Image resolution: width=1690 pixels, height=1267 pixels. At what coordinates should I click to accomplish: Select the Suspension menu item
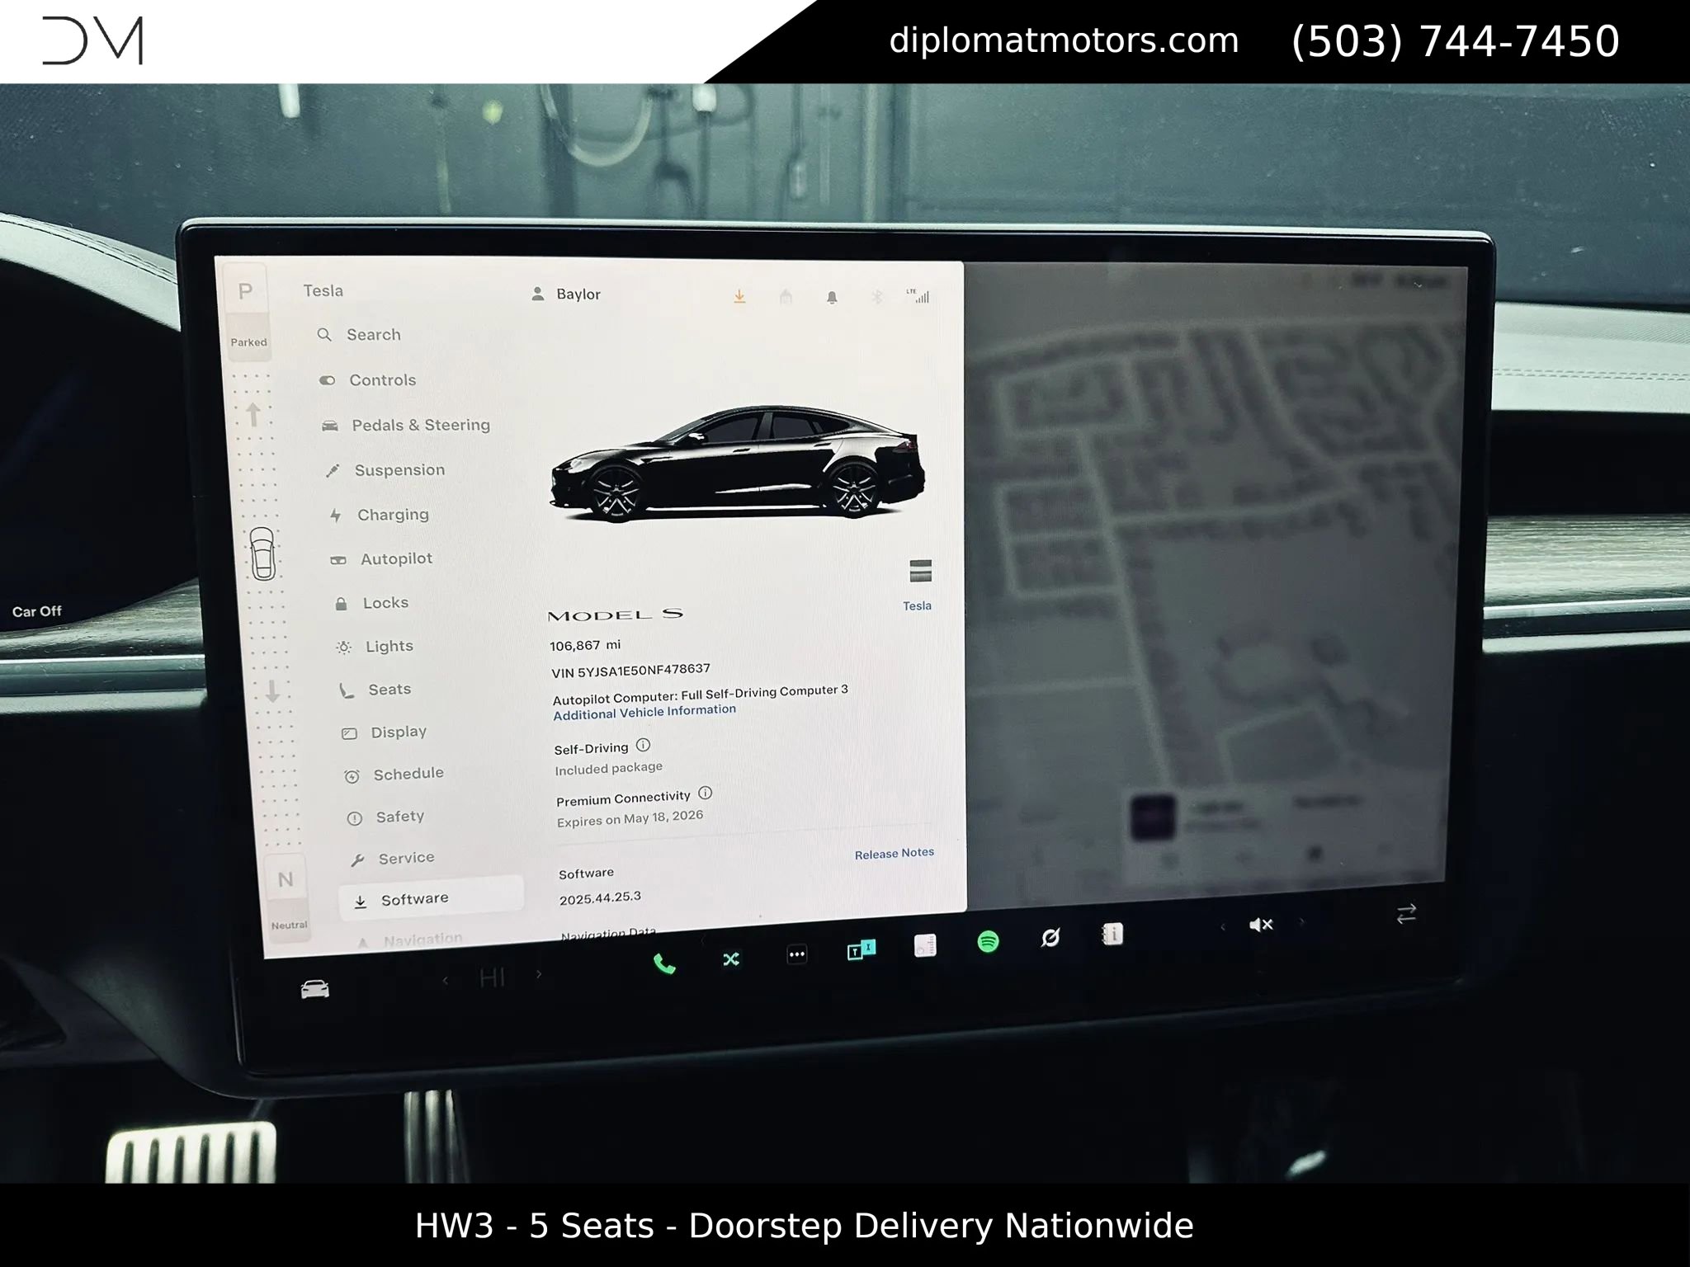[x=385, y=470]
